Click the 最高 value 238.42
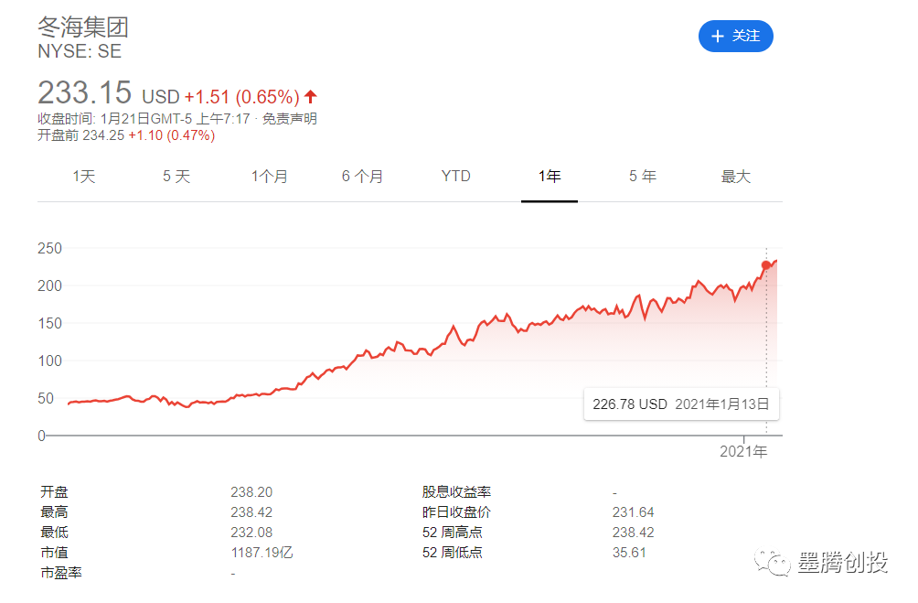918x603 pixels. pos(251,512)
